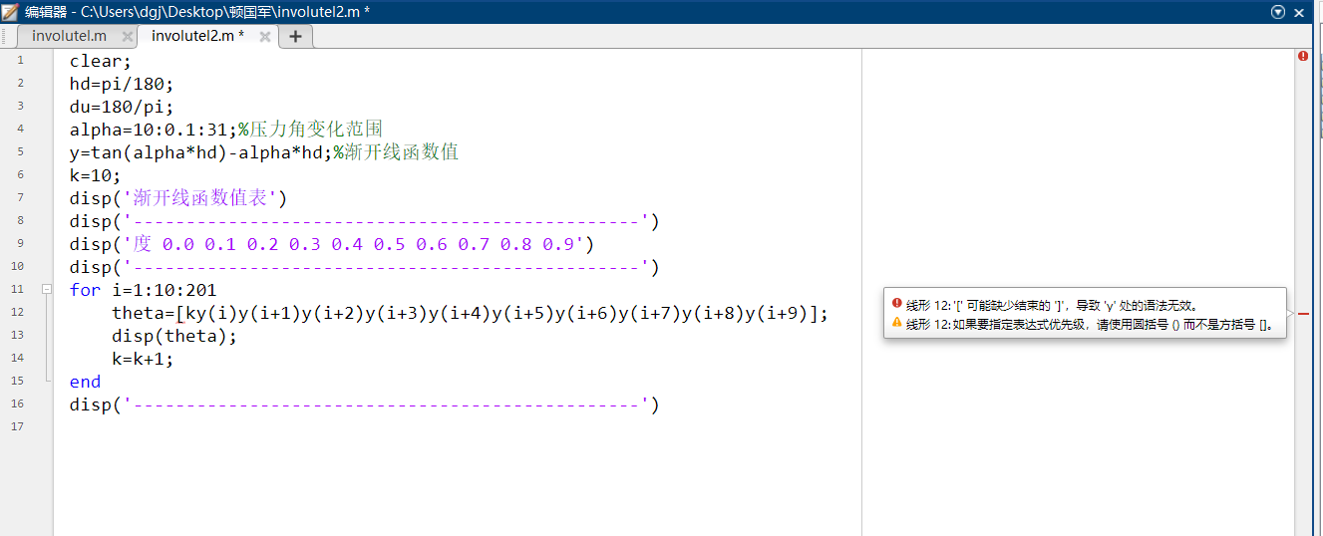
Task: Set breakpoint at line 13 number
Action: point(19,335)
